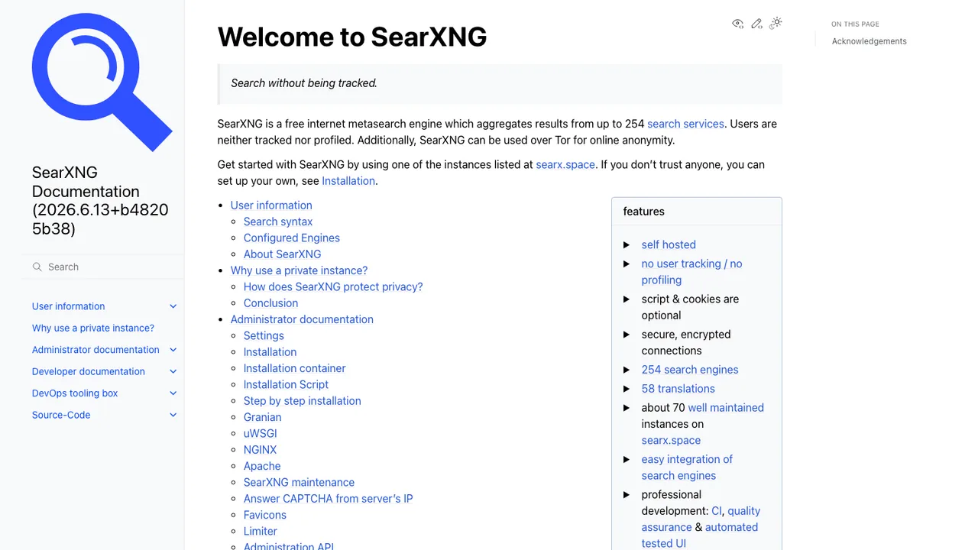Open Settings link in contents list
The image size is (978, 550).
264,335
